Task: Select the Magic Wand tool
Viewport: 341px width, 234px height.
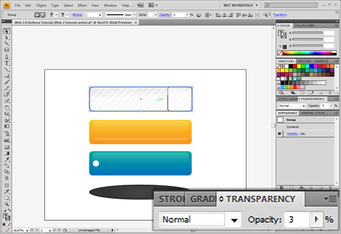Action: (6, 44)
